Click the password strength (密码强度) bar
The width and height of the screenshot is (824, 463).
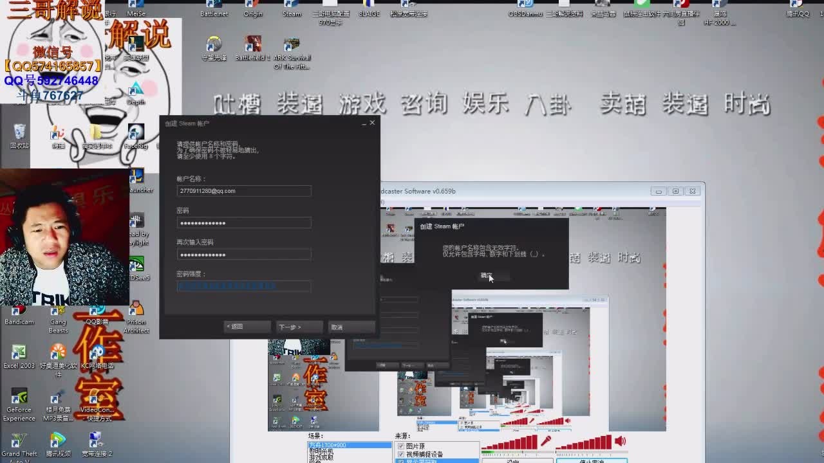tap(244, 286)
